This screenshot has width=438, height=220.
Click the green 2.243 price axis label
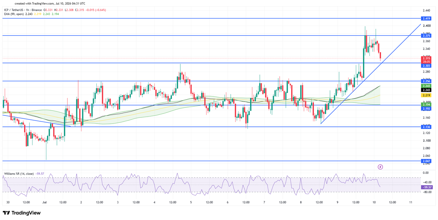(x=427, y=86)
